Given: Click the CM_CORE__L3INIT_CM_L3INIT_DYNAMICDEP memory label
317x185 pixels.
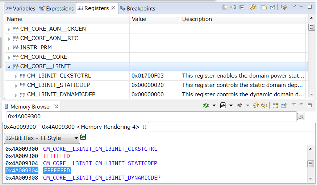Looking at the screenshot, I should [x=102, y=178].
